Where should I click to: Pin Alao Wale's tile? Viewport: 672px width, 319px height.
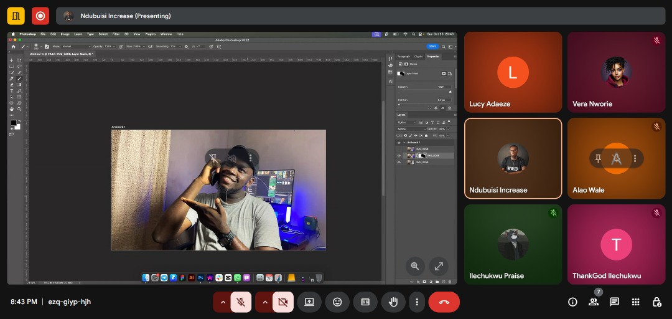click(598, 158)
